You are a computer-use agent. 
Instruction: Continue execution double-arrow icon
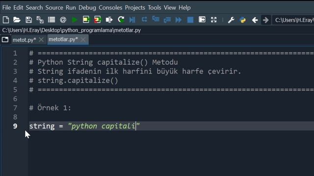coord(179,20)
